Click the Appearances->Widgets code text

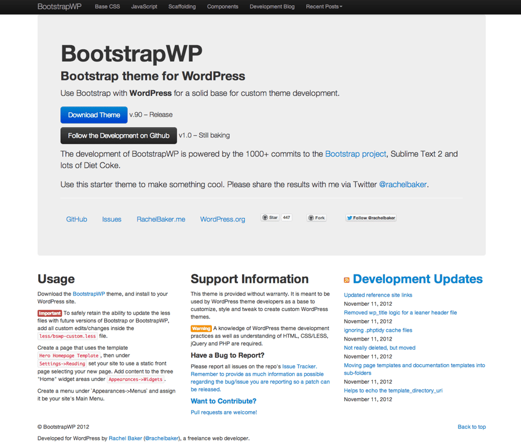click(135, 379)
